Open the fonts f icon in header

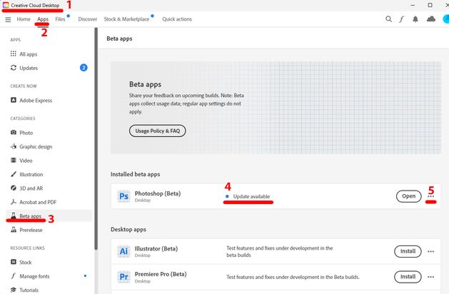[x=402, y=19]
